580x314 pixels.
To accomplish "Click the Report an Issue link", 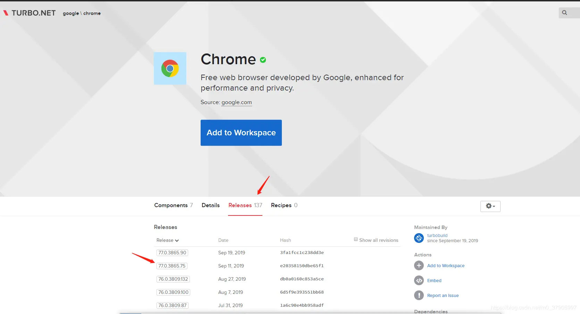I will (443, 296).
